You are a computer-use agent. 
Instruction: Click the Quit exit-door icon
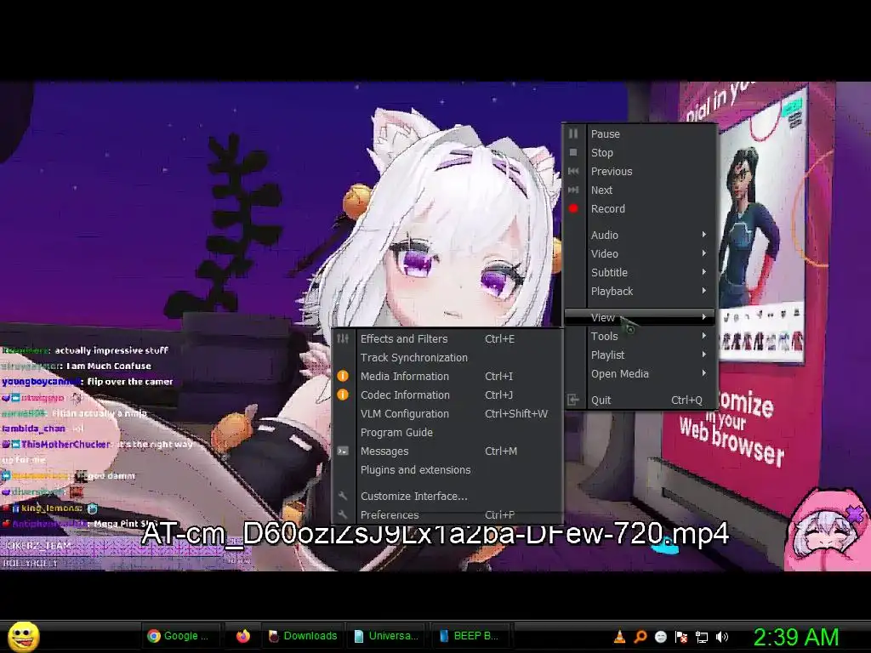click(x=573, y=400)
